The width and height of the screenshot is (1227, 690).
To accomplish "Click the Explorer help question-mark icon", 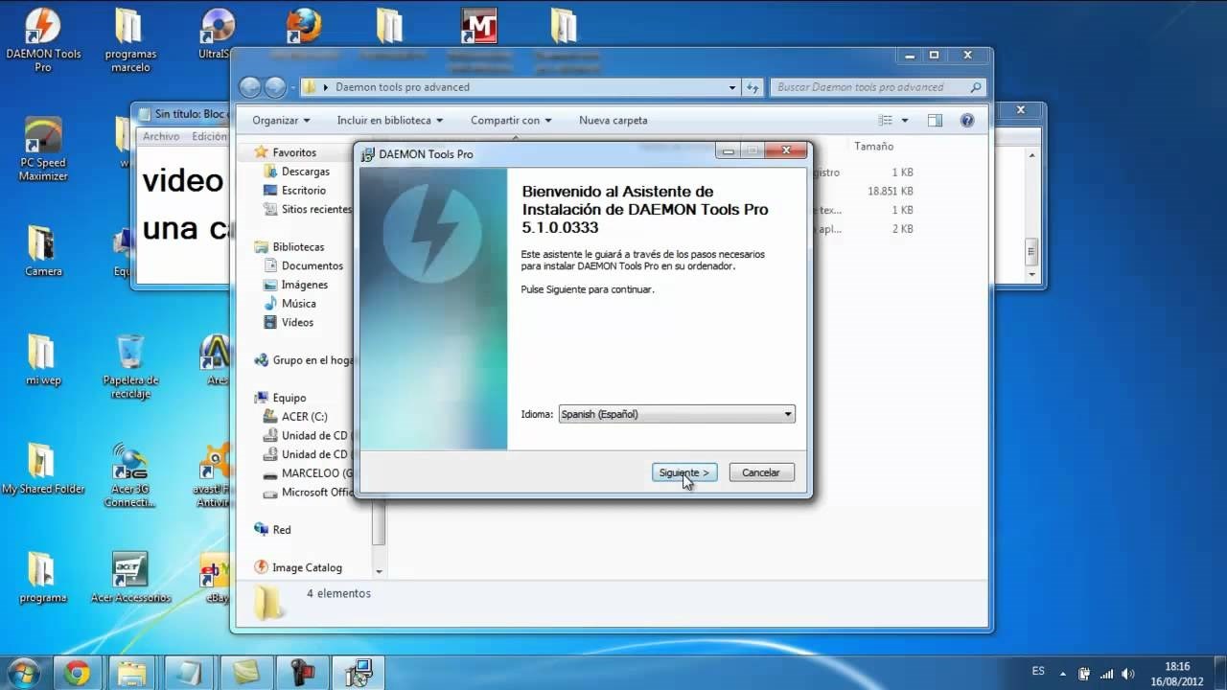I will pyautogui.click(x=967, y=120).
